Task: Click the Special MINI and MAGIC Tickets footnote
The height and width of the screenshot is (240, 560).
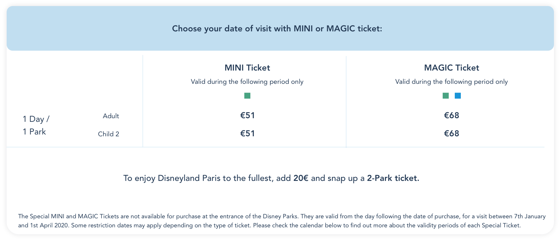Action: coord(282,221)
